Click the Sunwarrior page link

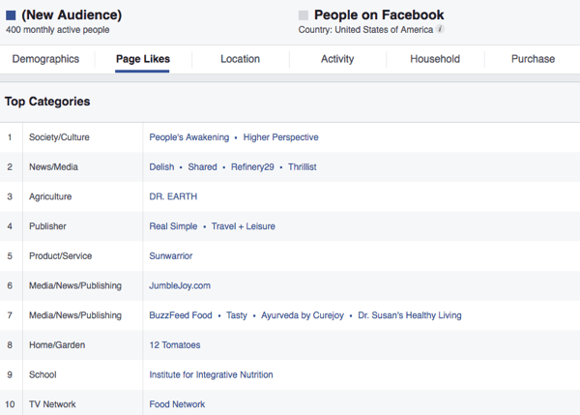[x=171, y=256]
